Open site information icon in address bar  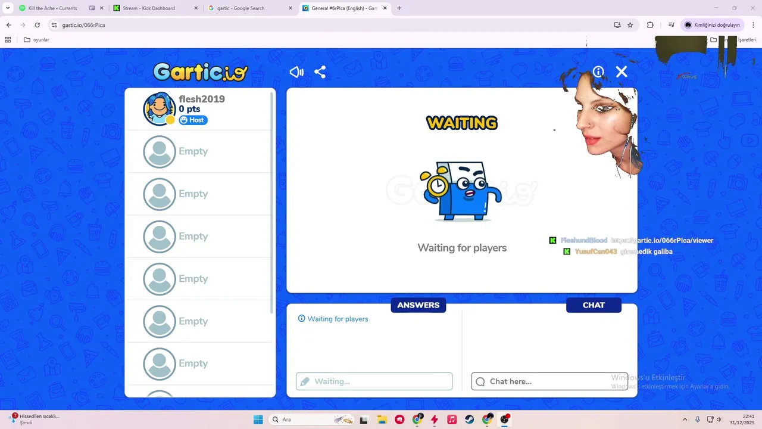click(x=54, y=25)
